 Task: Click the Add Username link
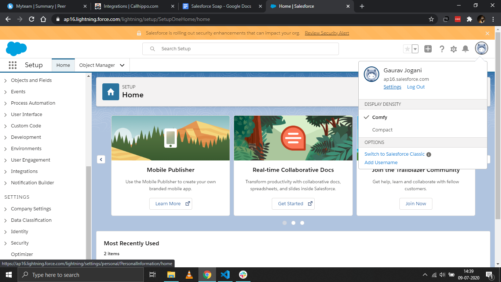coord(381,163)
